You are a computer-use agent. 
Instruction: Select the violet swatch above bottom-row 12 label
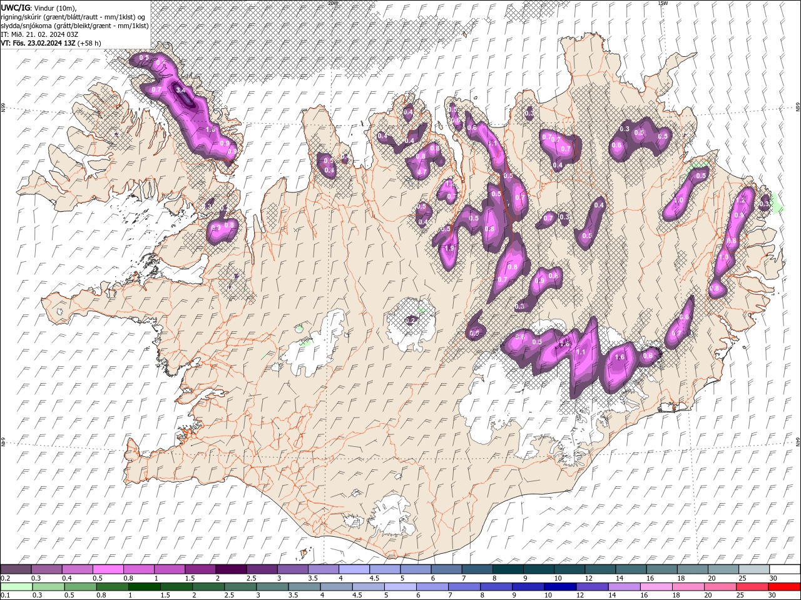click(593, 587)
